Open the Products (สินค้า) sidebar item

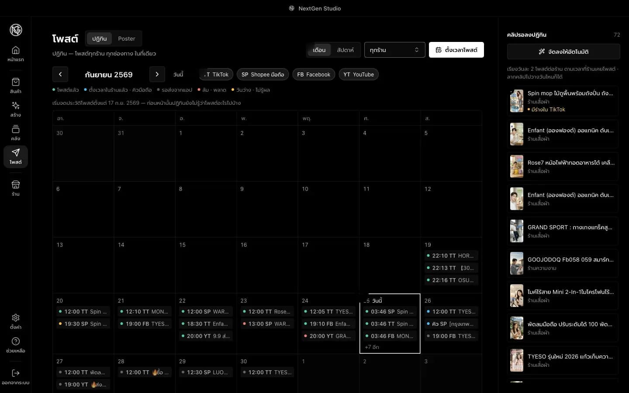(x=16, y=86)
